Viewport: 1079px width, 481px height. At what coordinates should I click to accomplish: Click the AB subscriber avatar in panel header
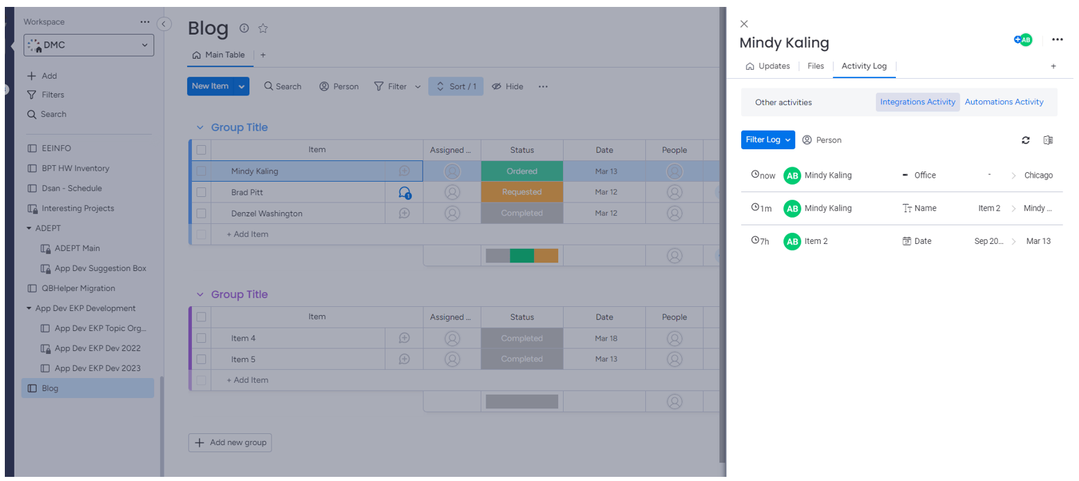1026,39
